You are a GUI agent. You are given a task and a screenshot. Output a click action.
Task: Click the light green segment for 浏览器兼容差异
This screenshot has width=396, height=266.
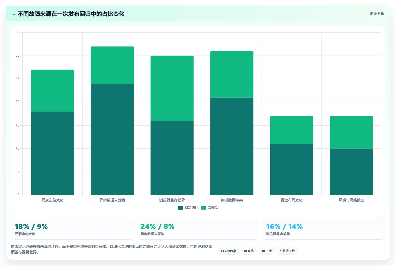tap(172, 88)
